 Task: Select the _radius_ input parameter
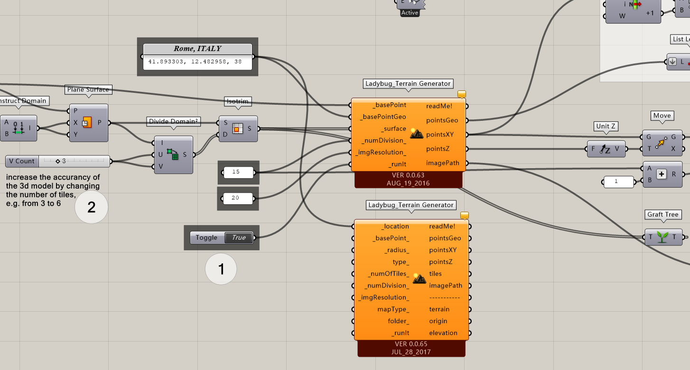click(397, 250)
